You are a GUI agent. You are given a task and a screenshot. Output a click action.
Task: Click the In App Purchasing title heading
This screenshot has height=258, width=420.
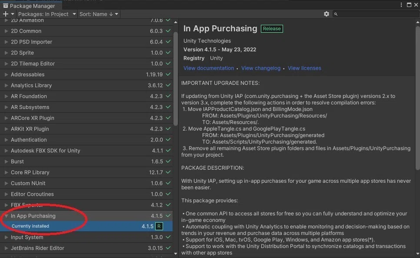pos(220,28)
